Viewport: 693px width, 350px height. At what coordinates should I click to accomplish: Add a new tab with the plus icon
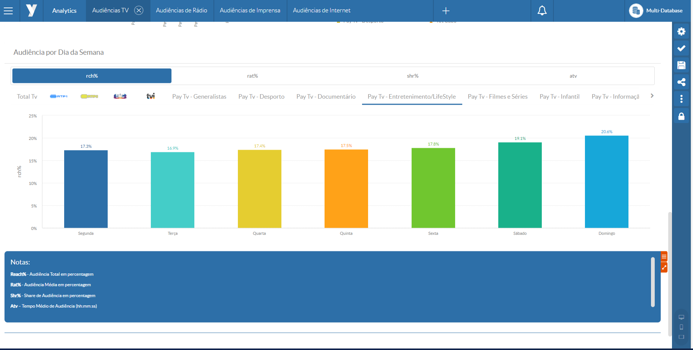(446, 11)
